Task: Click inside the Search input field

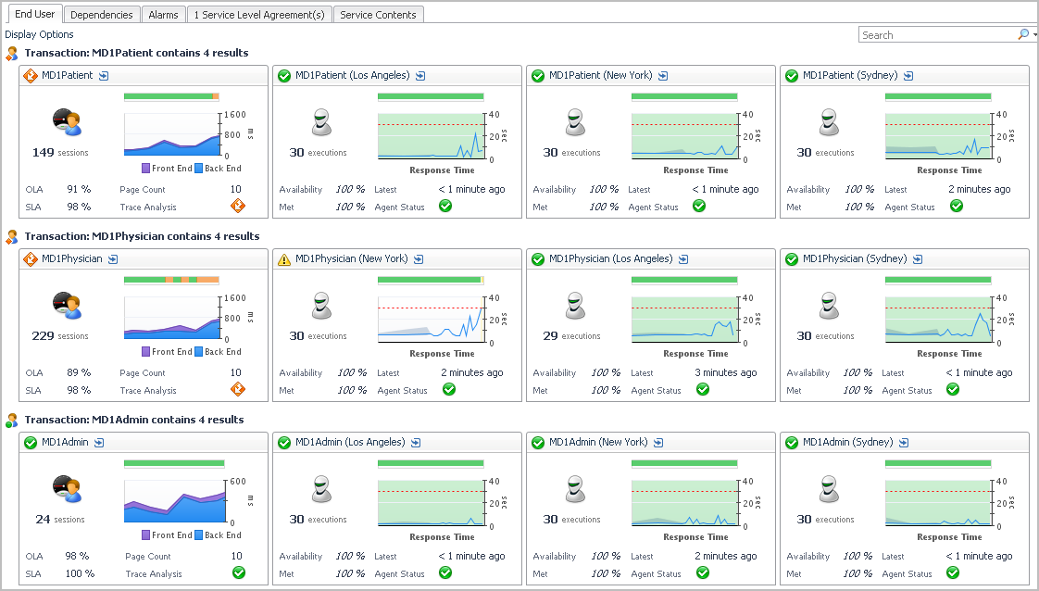Action: (937, 35)
